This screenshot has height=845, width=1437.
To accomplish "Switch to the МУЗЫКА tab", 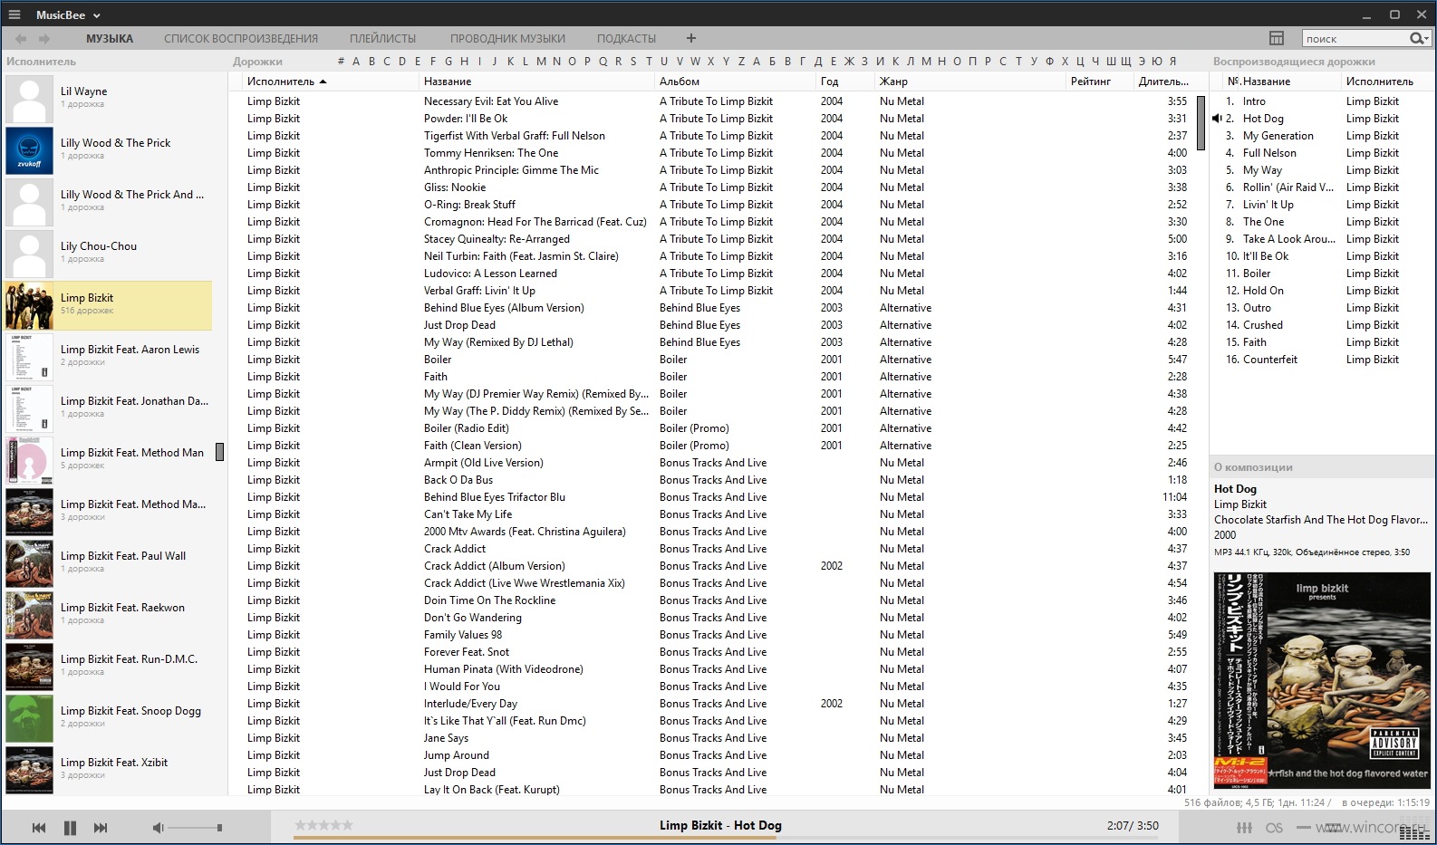I will (x=110, y=39).
